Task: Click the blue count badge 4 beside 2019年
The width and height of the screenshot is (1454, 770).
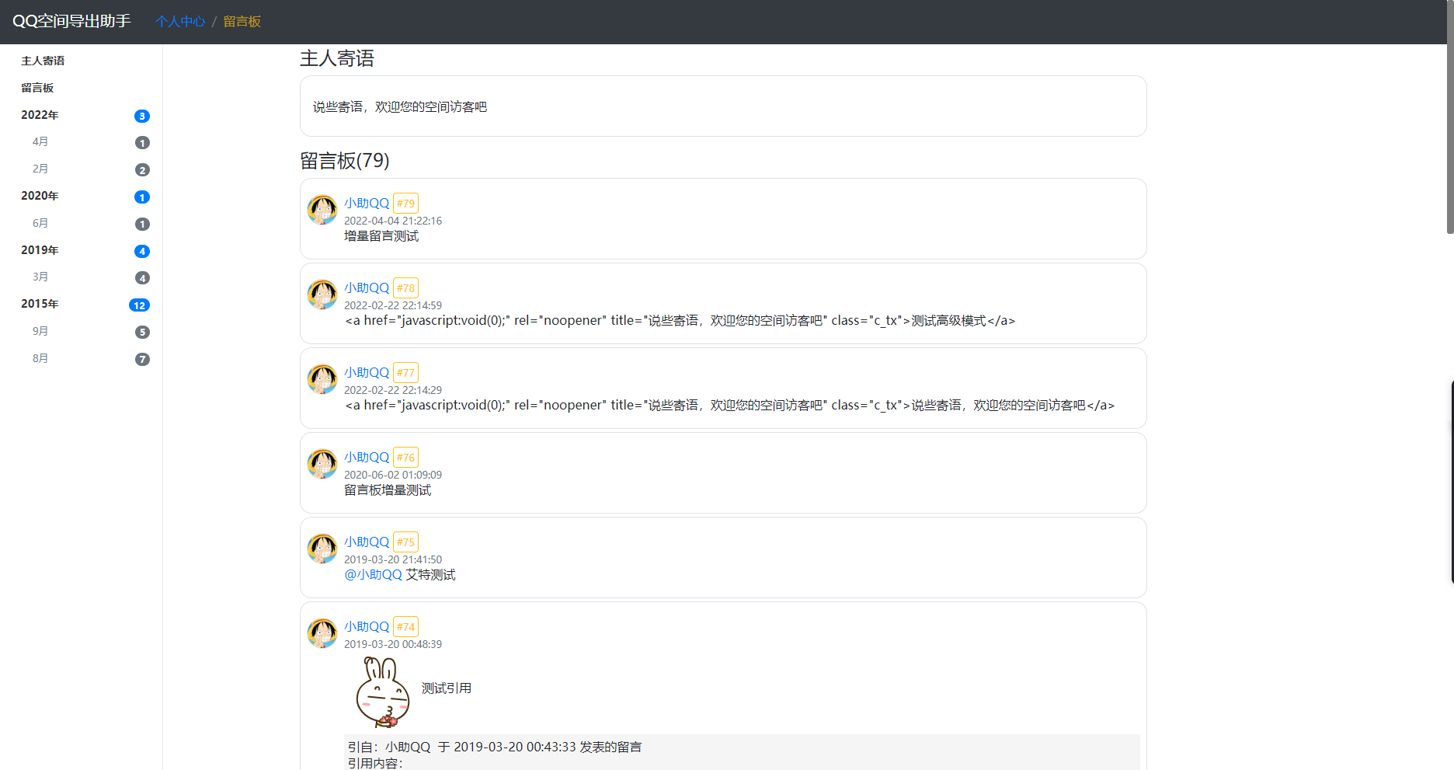Action: pyautogui.click(x=142, y=251)
